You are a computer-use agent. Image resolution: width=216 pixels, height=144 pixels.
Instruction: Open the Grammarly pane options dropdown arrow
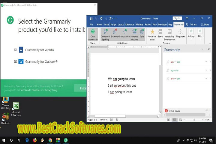pos(202,49)
